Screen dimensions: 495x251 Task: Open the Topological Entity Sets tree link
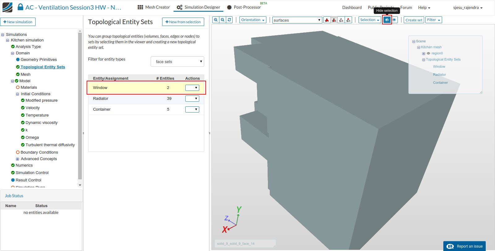point(43,67)
